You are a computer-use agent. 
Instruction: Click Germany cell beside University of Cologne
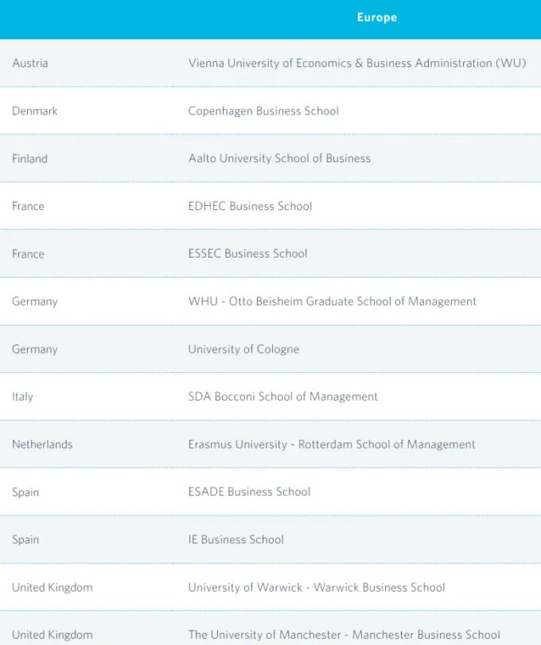[35, 349]
